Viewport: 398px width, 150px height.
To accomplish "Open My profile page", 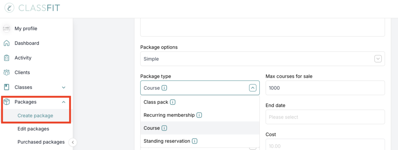I will [x=26, y=29].
